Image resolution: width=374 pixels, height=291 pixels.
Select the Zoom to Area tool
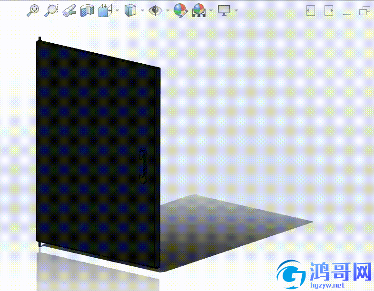coord(51,10)
